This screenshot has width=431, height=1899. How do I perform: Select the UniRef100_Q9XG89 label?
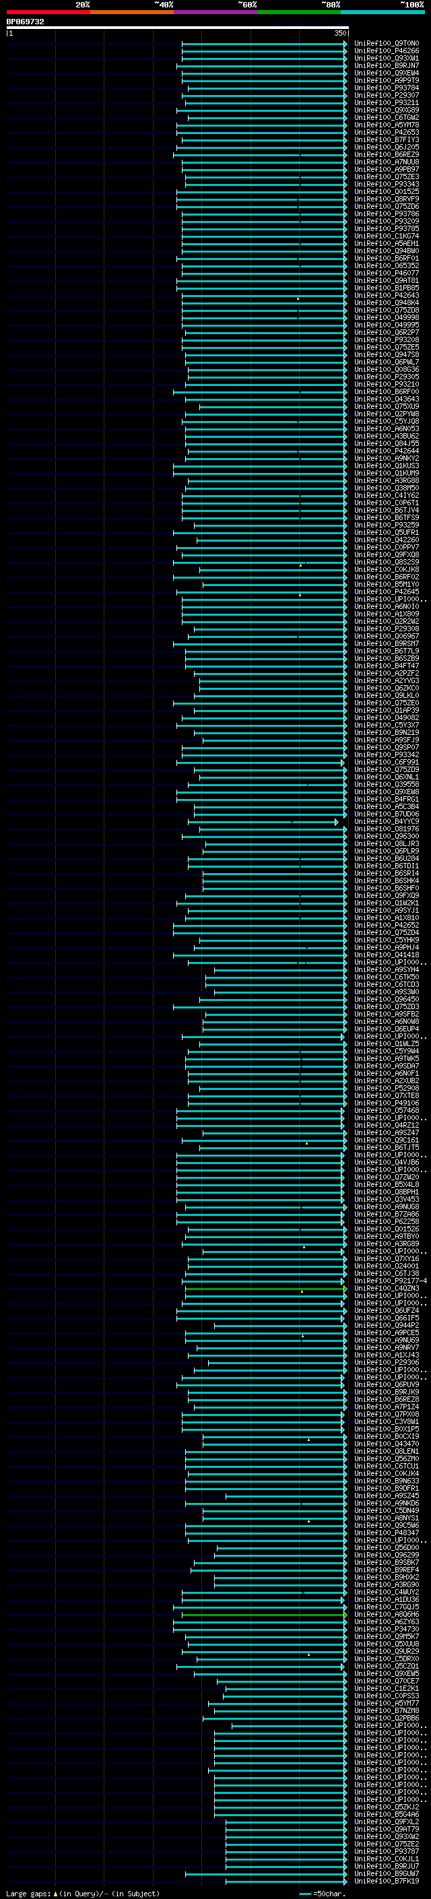386,110
